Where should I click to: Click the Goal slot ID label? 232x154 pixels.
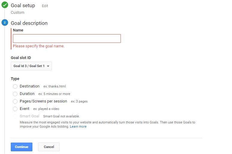pyautogui.click(x=21, y=58)
